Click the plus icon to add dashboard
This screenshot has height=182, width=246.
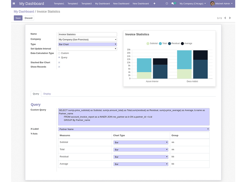(154, 4)
